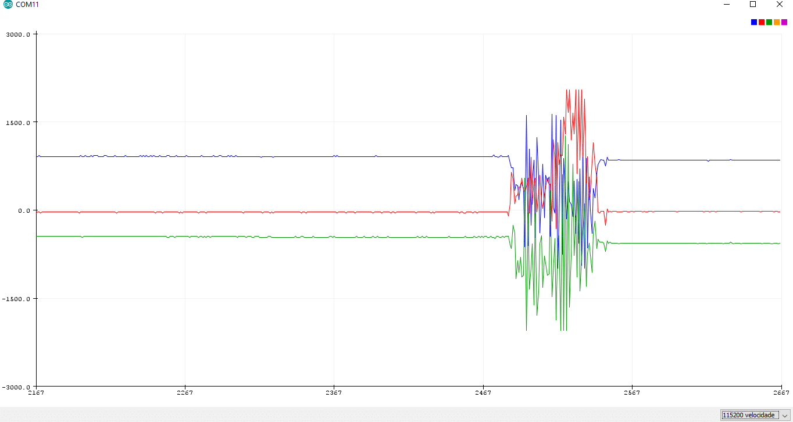This screenshot has width=793, height=422.
Task: Click the -3000.0 y-axis label
Action: click(17, 388)
